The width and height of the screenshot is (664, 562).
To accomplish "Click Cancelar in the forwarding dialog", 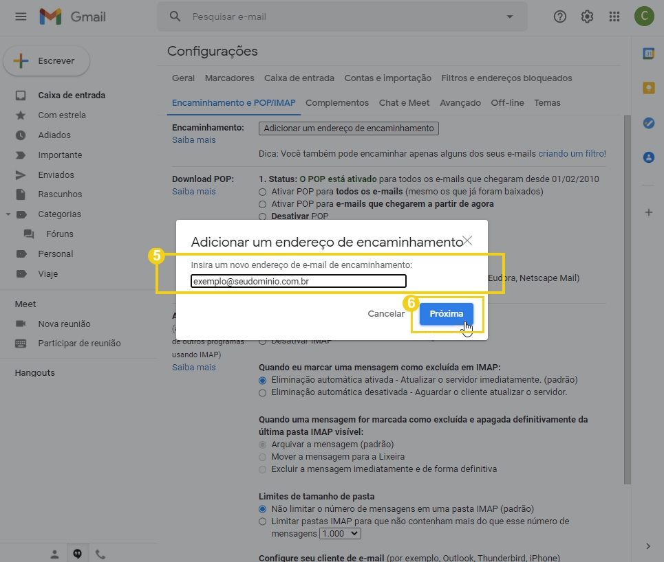I will click(x=386, y=313).
